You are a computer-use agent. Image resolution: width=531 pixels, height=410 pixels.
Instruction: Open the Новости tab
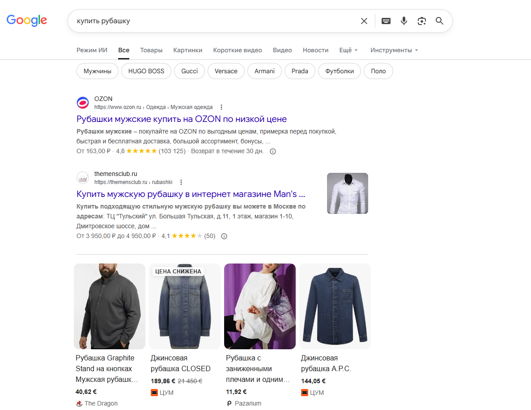tap(316, 50)
